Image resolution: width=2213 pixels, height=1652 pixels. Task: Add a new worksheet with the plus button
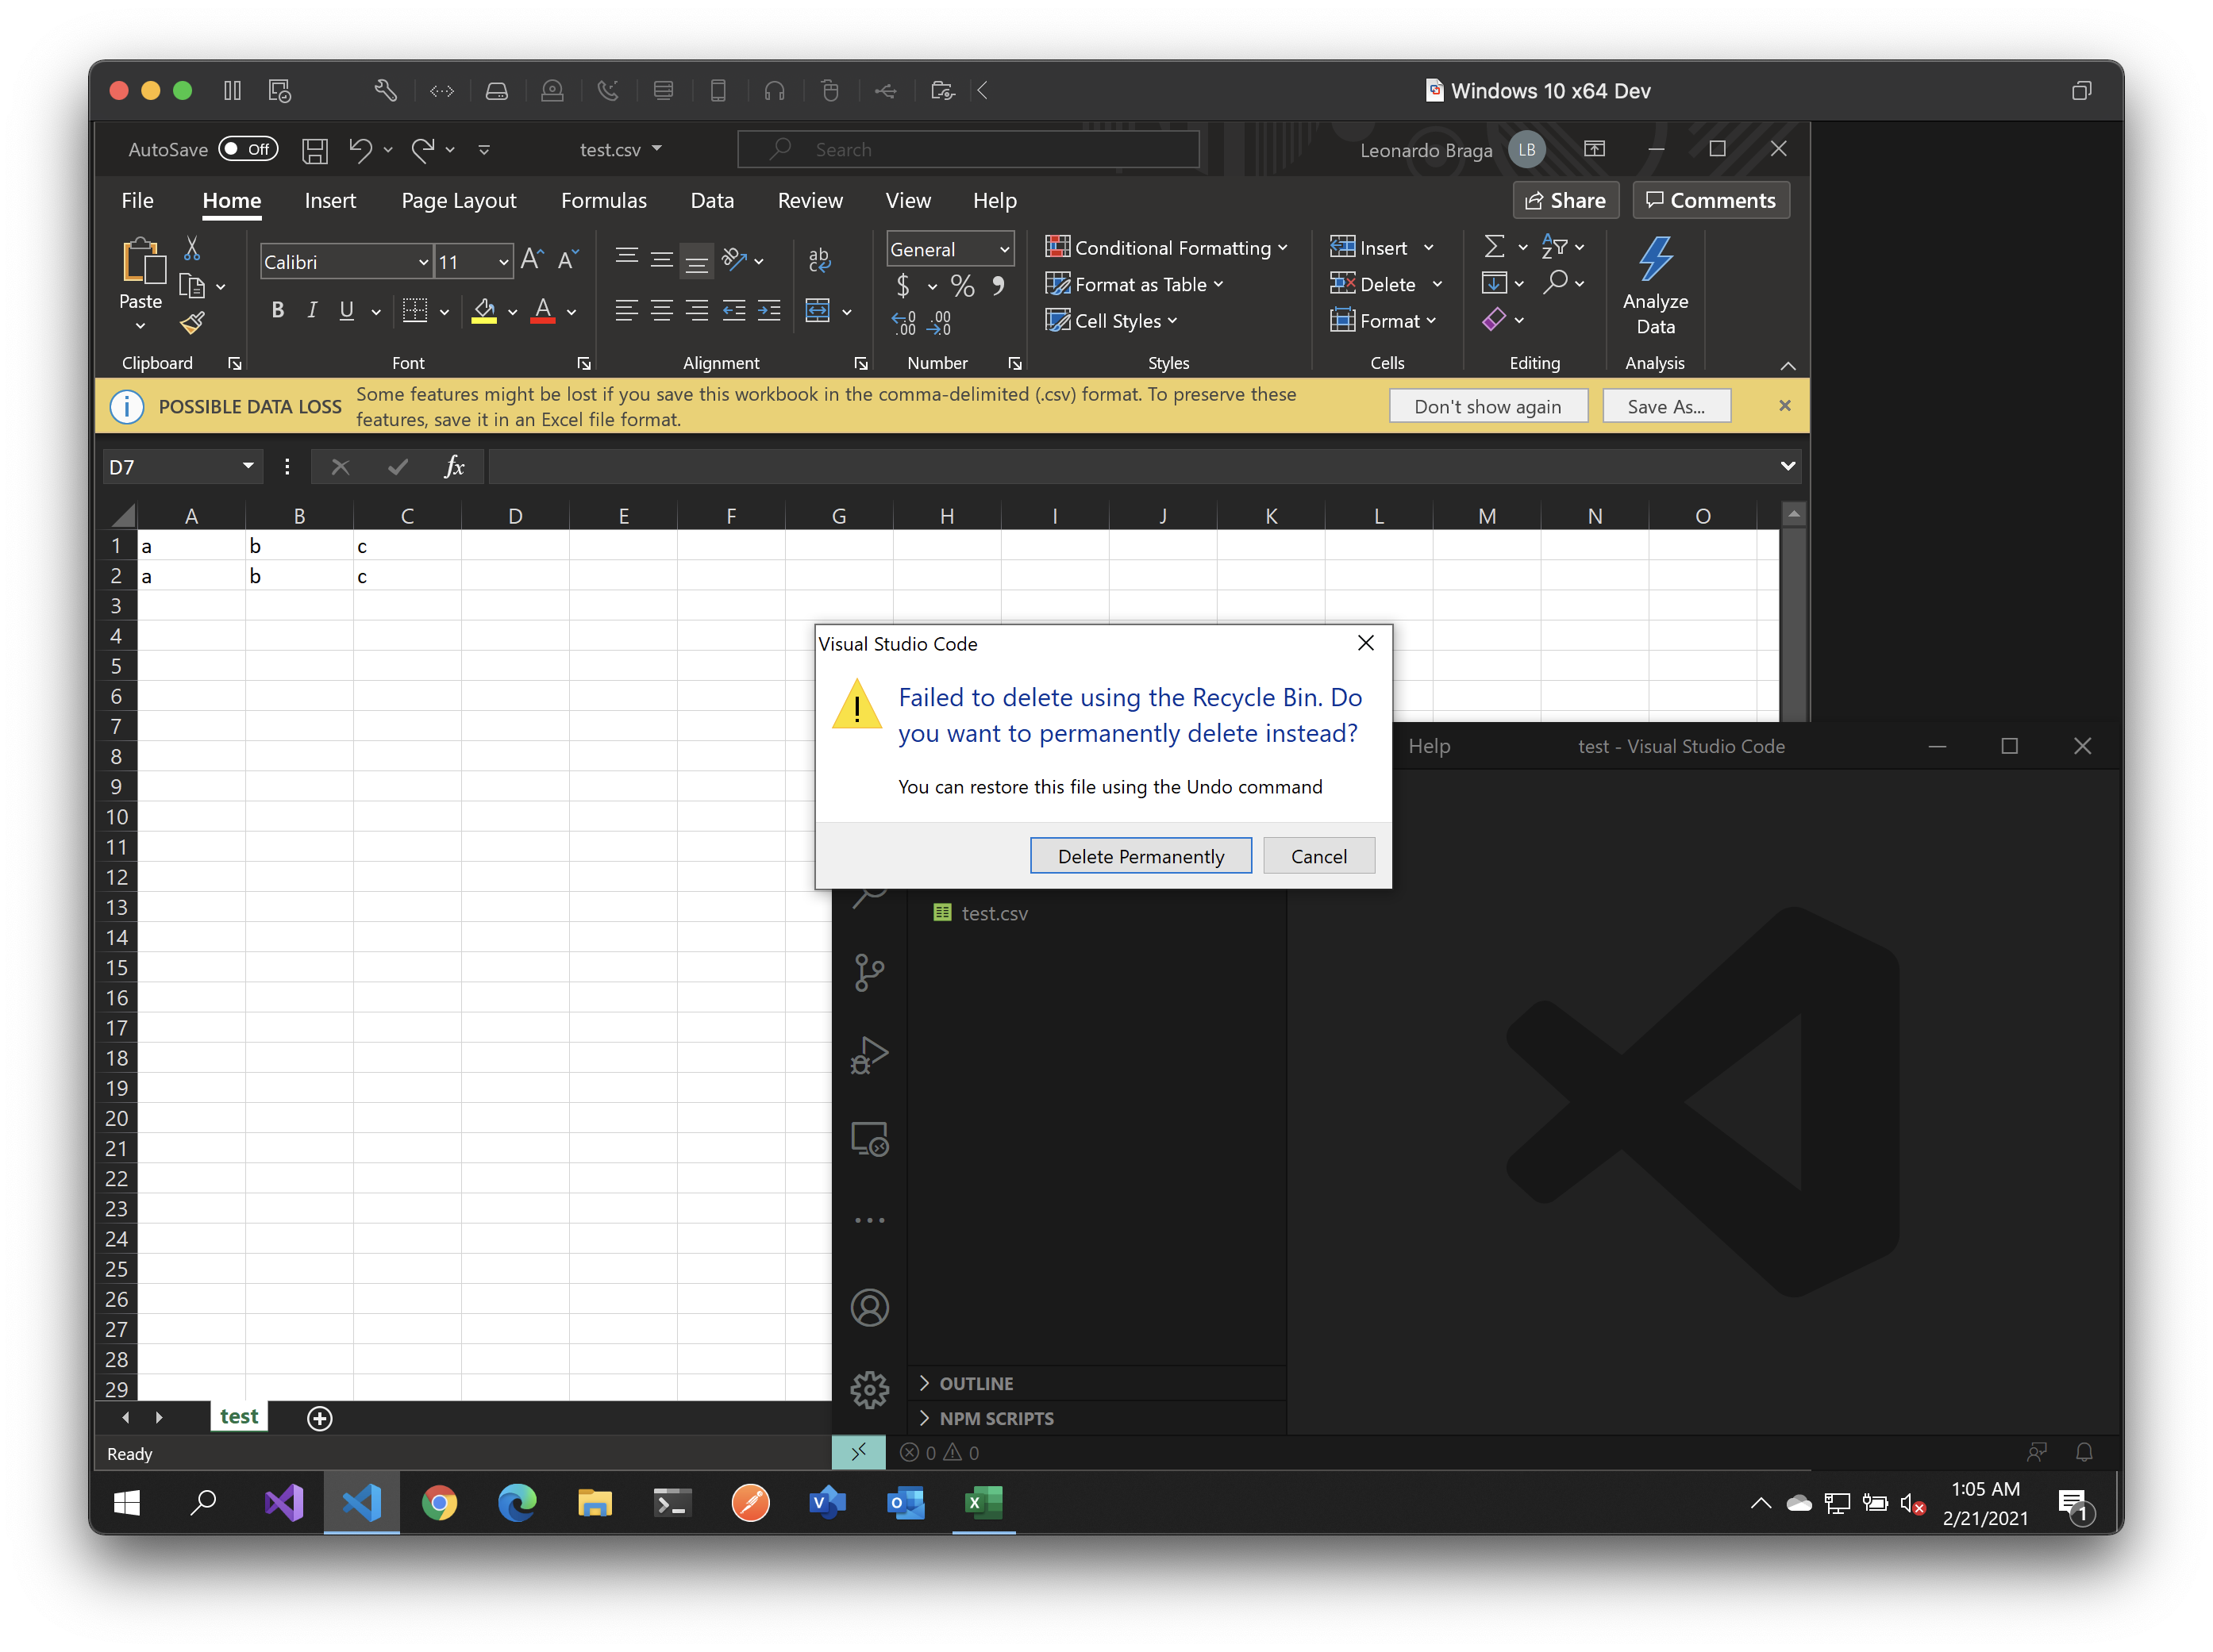tap(319, 1418)
